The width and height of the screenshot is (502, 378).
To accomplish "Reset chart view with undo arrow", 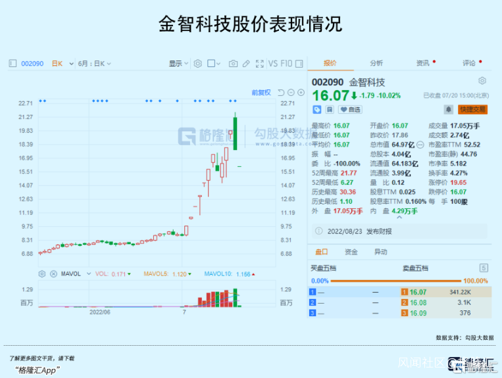I will [x=281, y=93].
